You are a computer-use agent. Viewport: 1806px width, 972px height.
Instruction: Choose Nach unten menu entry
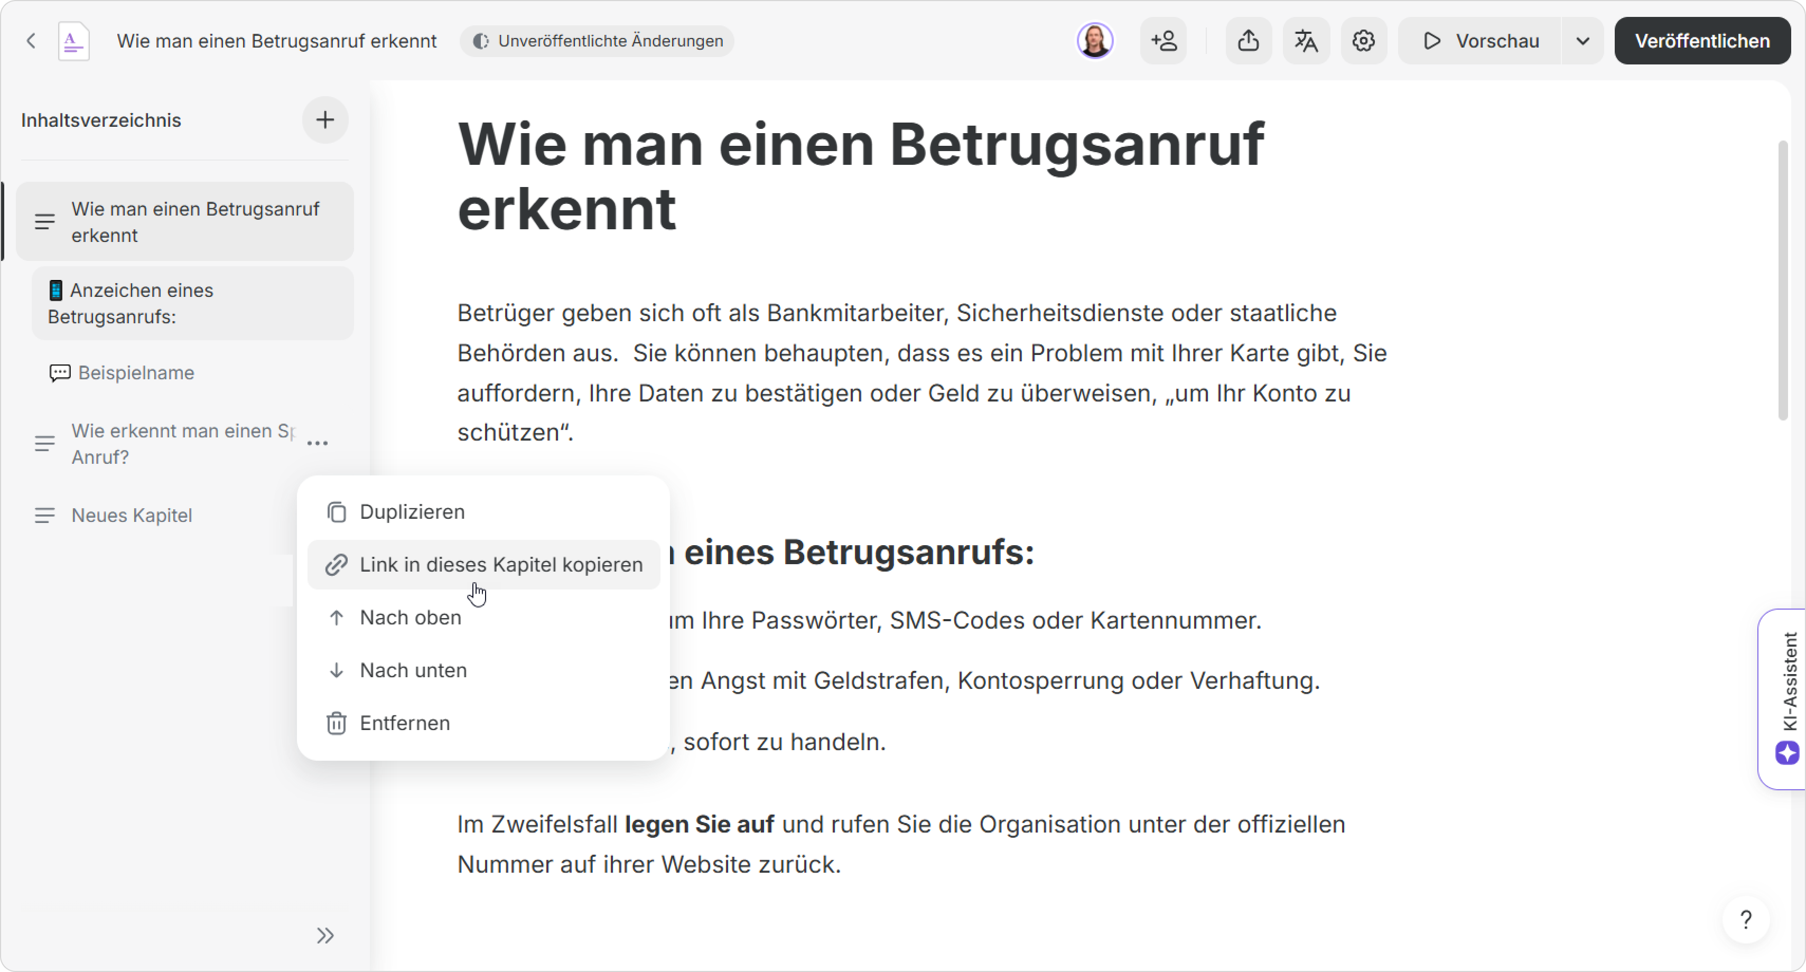click(413, 670)
